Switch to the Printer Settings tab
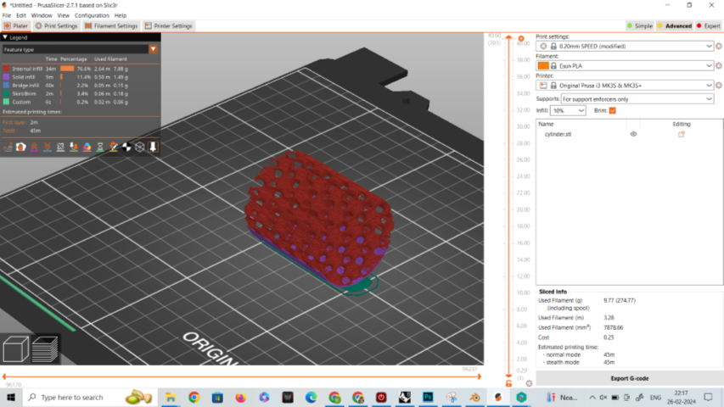 pyautogui.click(x=169, y=25)
